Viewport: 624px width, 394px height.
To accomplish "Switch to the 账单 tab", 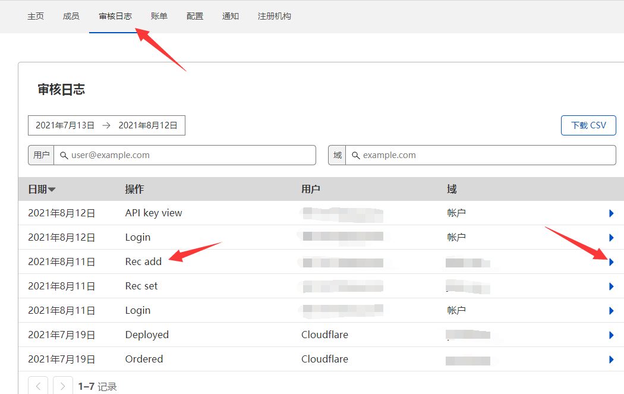I will coord(159,16).
